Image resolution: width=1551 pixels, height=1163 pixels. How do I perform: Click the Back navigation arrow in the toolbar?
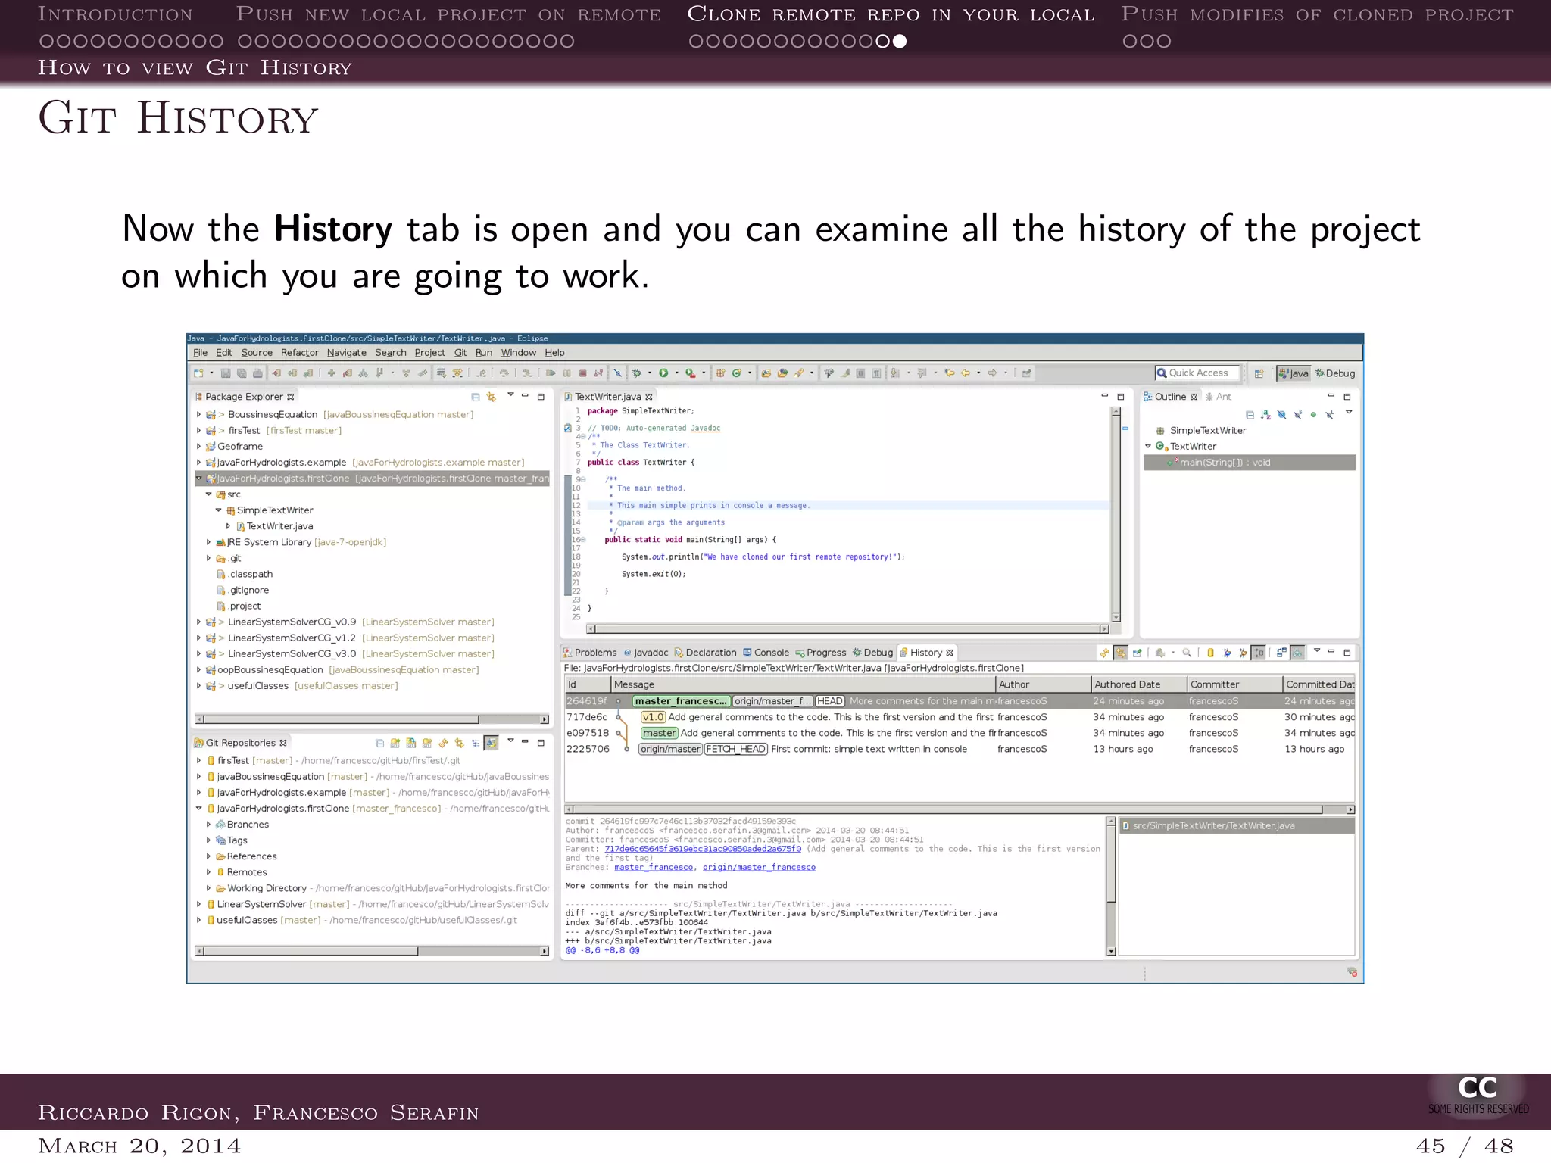click(x=966, y=373)
